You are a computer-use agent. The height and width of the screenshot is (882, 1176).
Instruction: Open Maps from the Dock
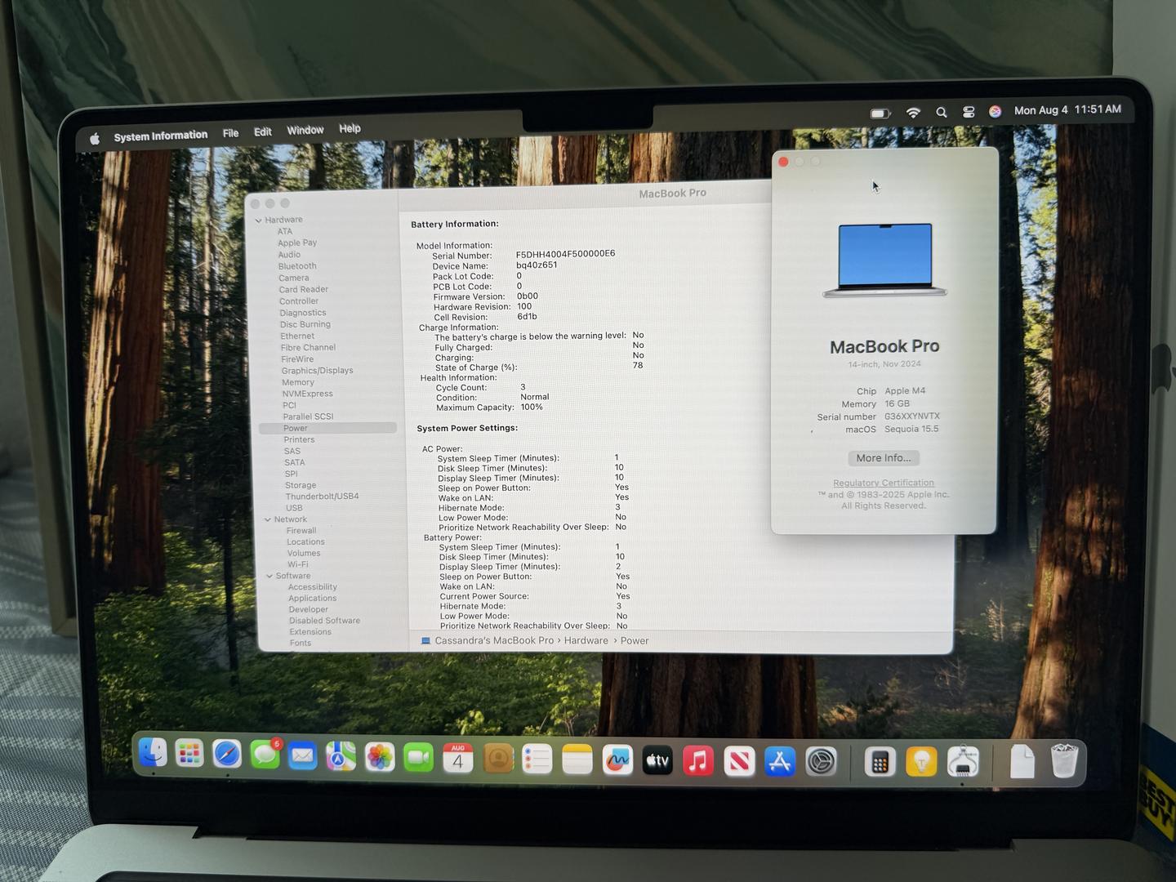point(341,756)
